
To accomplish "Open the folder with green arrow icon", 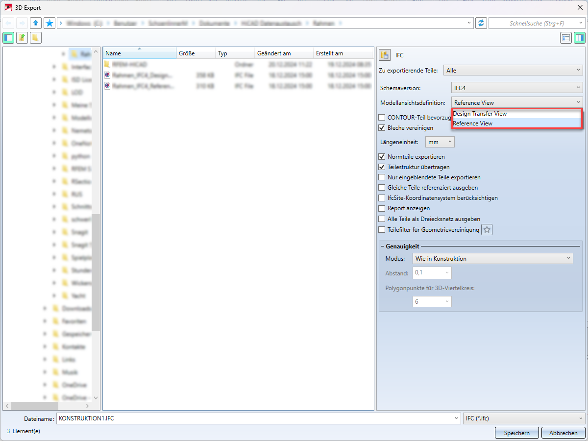I will point(22,37).
